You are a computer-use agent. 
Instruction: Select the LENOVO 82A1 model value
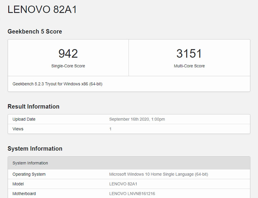(x=123, y=184)
